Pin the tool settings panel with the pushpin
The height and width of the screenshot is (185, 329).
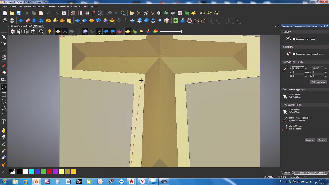[324, 26]
